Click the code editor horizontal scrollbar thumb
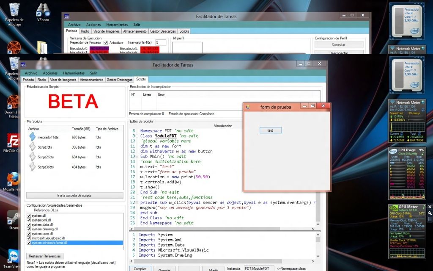 point(207,229)
